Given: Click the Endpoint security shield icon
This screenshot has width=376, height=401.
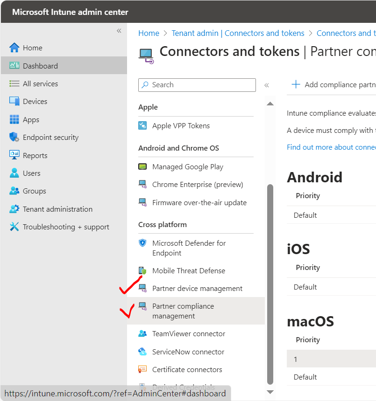Looking at the screenshot, I should (x=14, y=137).
